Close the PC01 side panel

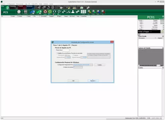[x=163, y=16]
